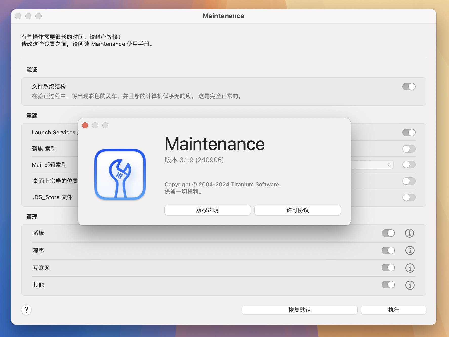Click the Maintenance wrench app icon
The image size is (449, 337).
[x=120, y=174]
